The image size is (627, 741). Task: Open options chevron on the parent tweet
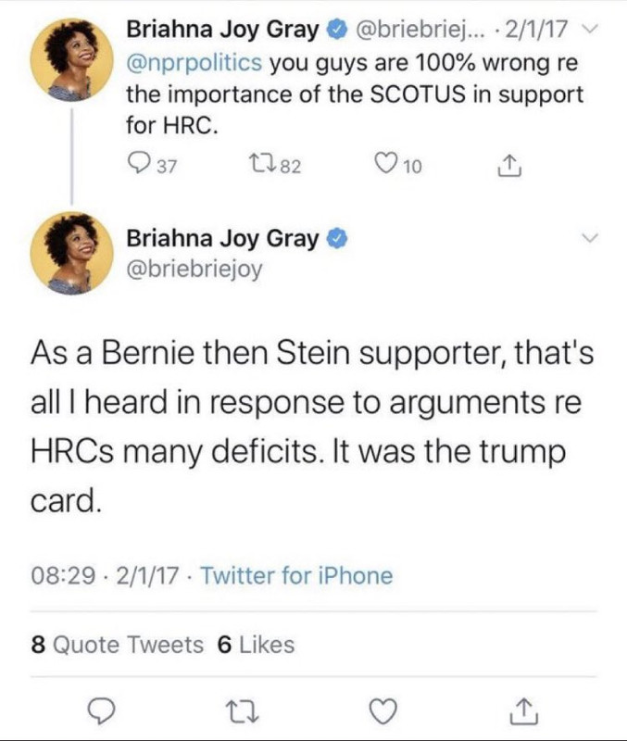588,30
